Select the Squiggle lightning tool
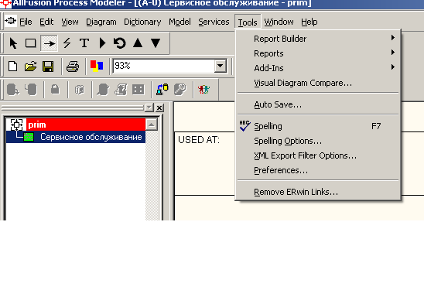424x297 pixels. coord(67,43)
